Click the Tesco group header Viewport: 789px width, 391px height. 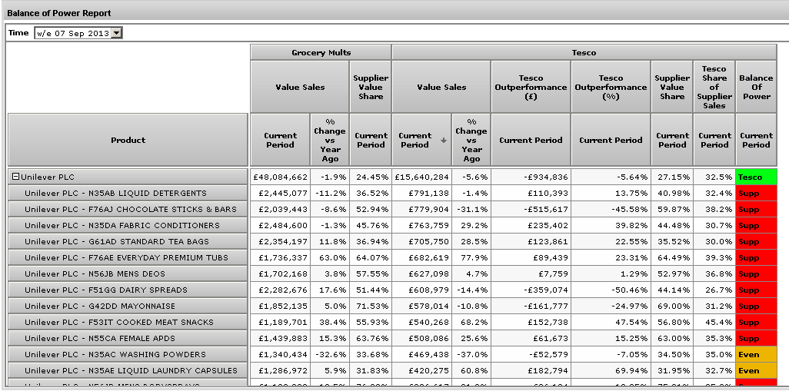584,52
